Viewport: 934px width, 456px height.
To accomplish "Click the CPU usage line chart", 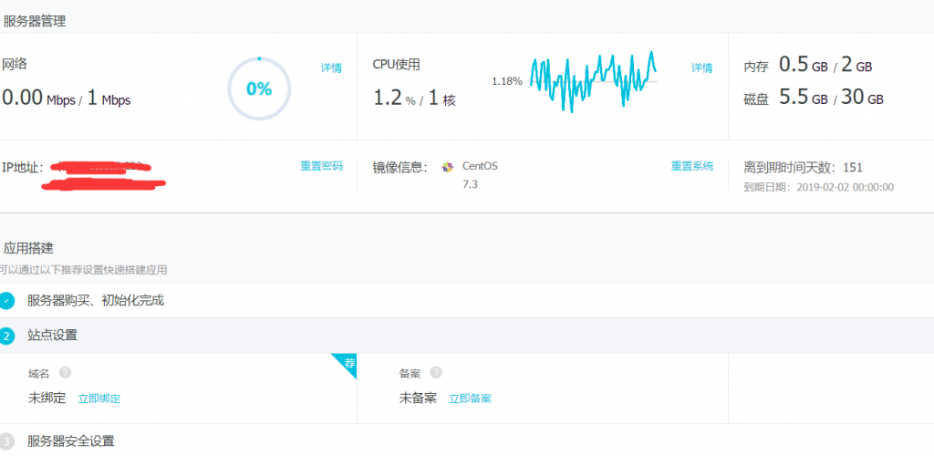I will tap(593, 81).
